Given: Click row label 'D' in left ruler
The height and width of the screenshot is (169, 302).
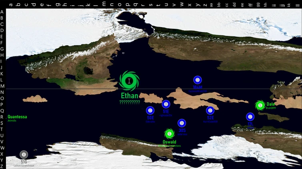Looking at the screenshot, I should (x=2, y=30).
